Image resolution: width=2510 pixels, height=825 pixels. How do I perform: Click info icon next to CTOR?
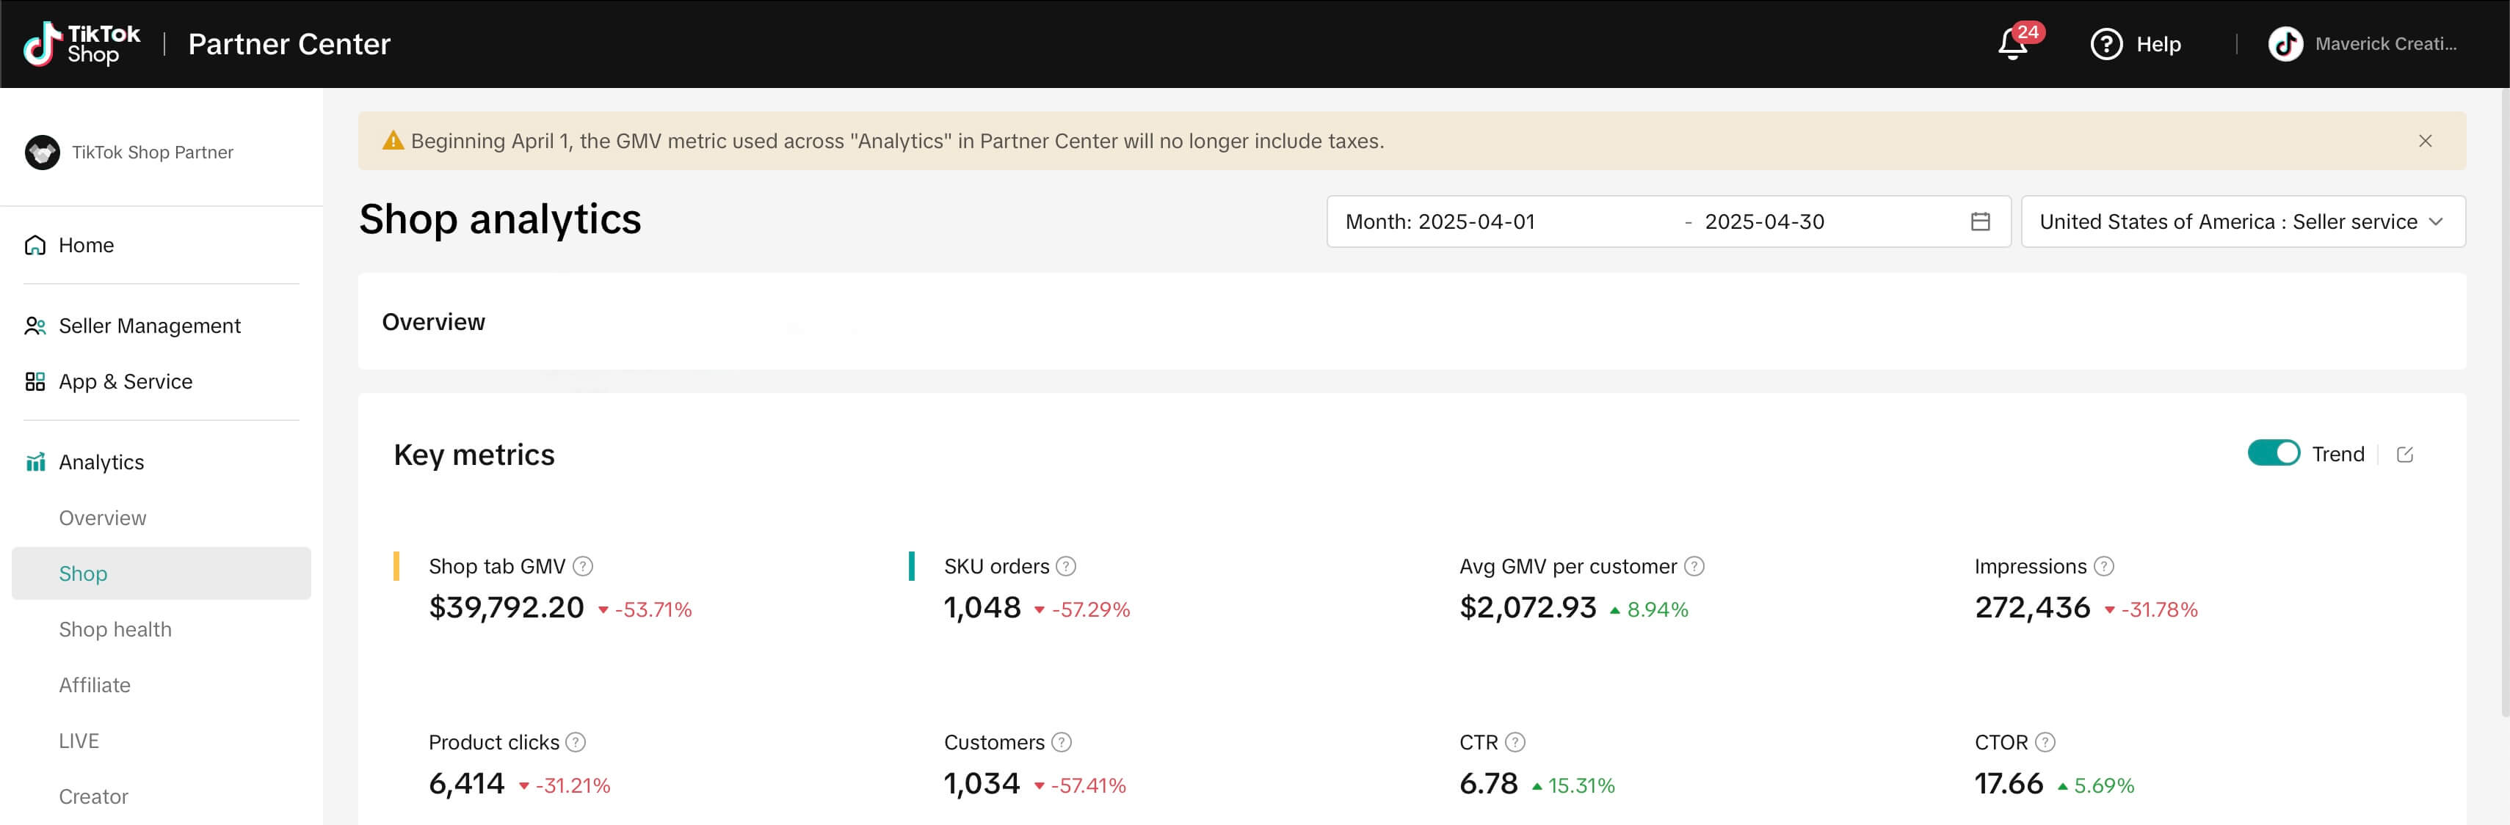pos(2045,742)
